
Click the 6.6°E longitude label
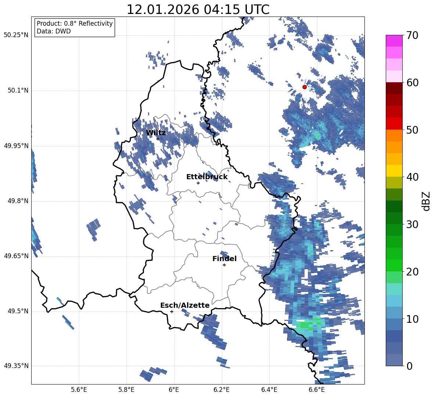pos(317,390)
